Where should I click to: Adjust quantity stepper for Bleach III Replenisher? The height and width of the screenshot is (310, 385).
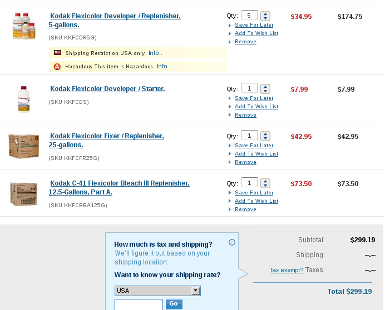pyautogui.click(x=265, y=183)
